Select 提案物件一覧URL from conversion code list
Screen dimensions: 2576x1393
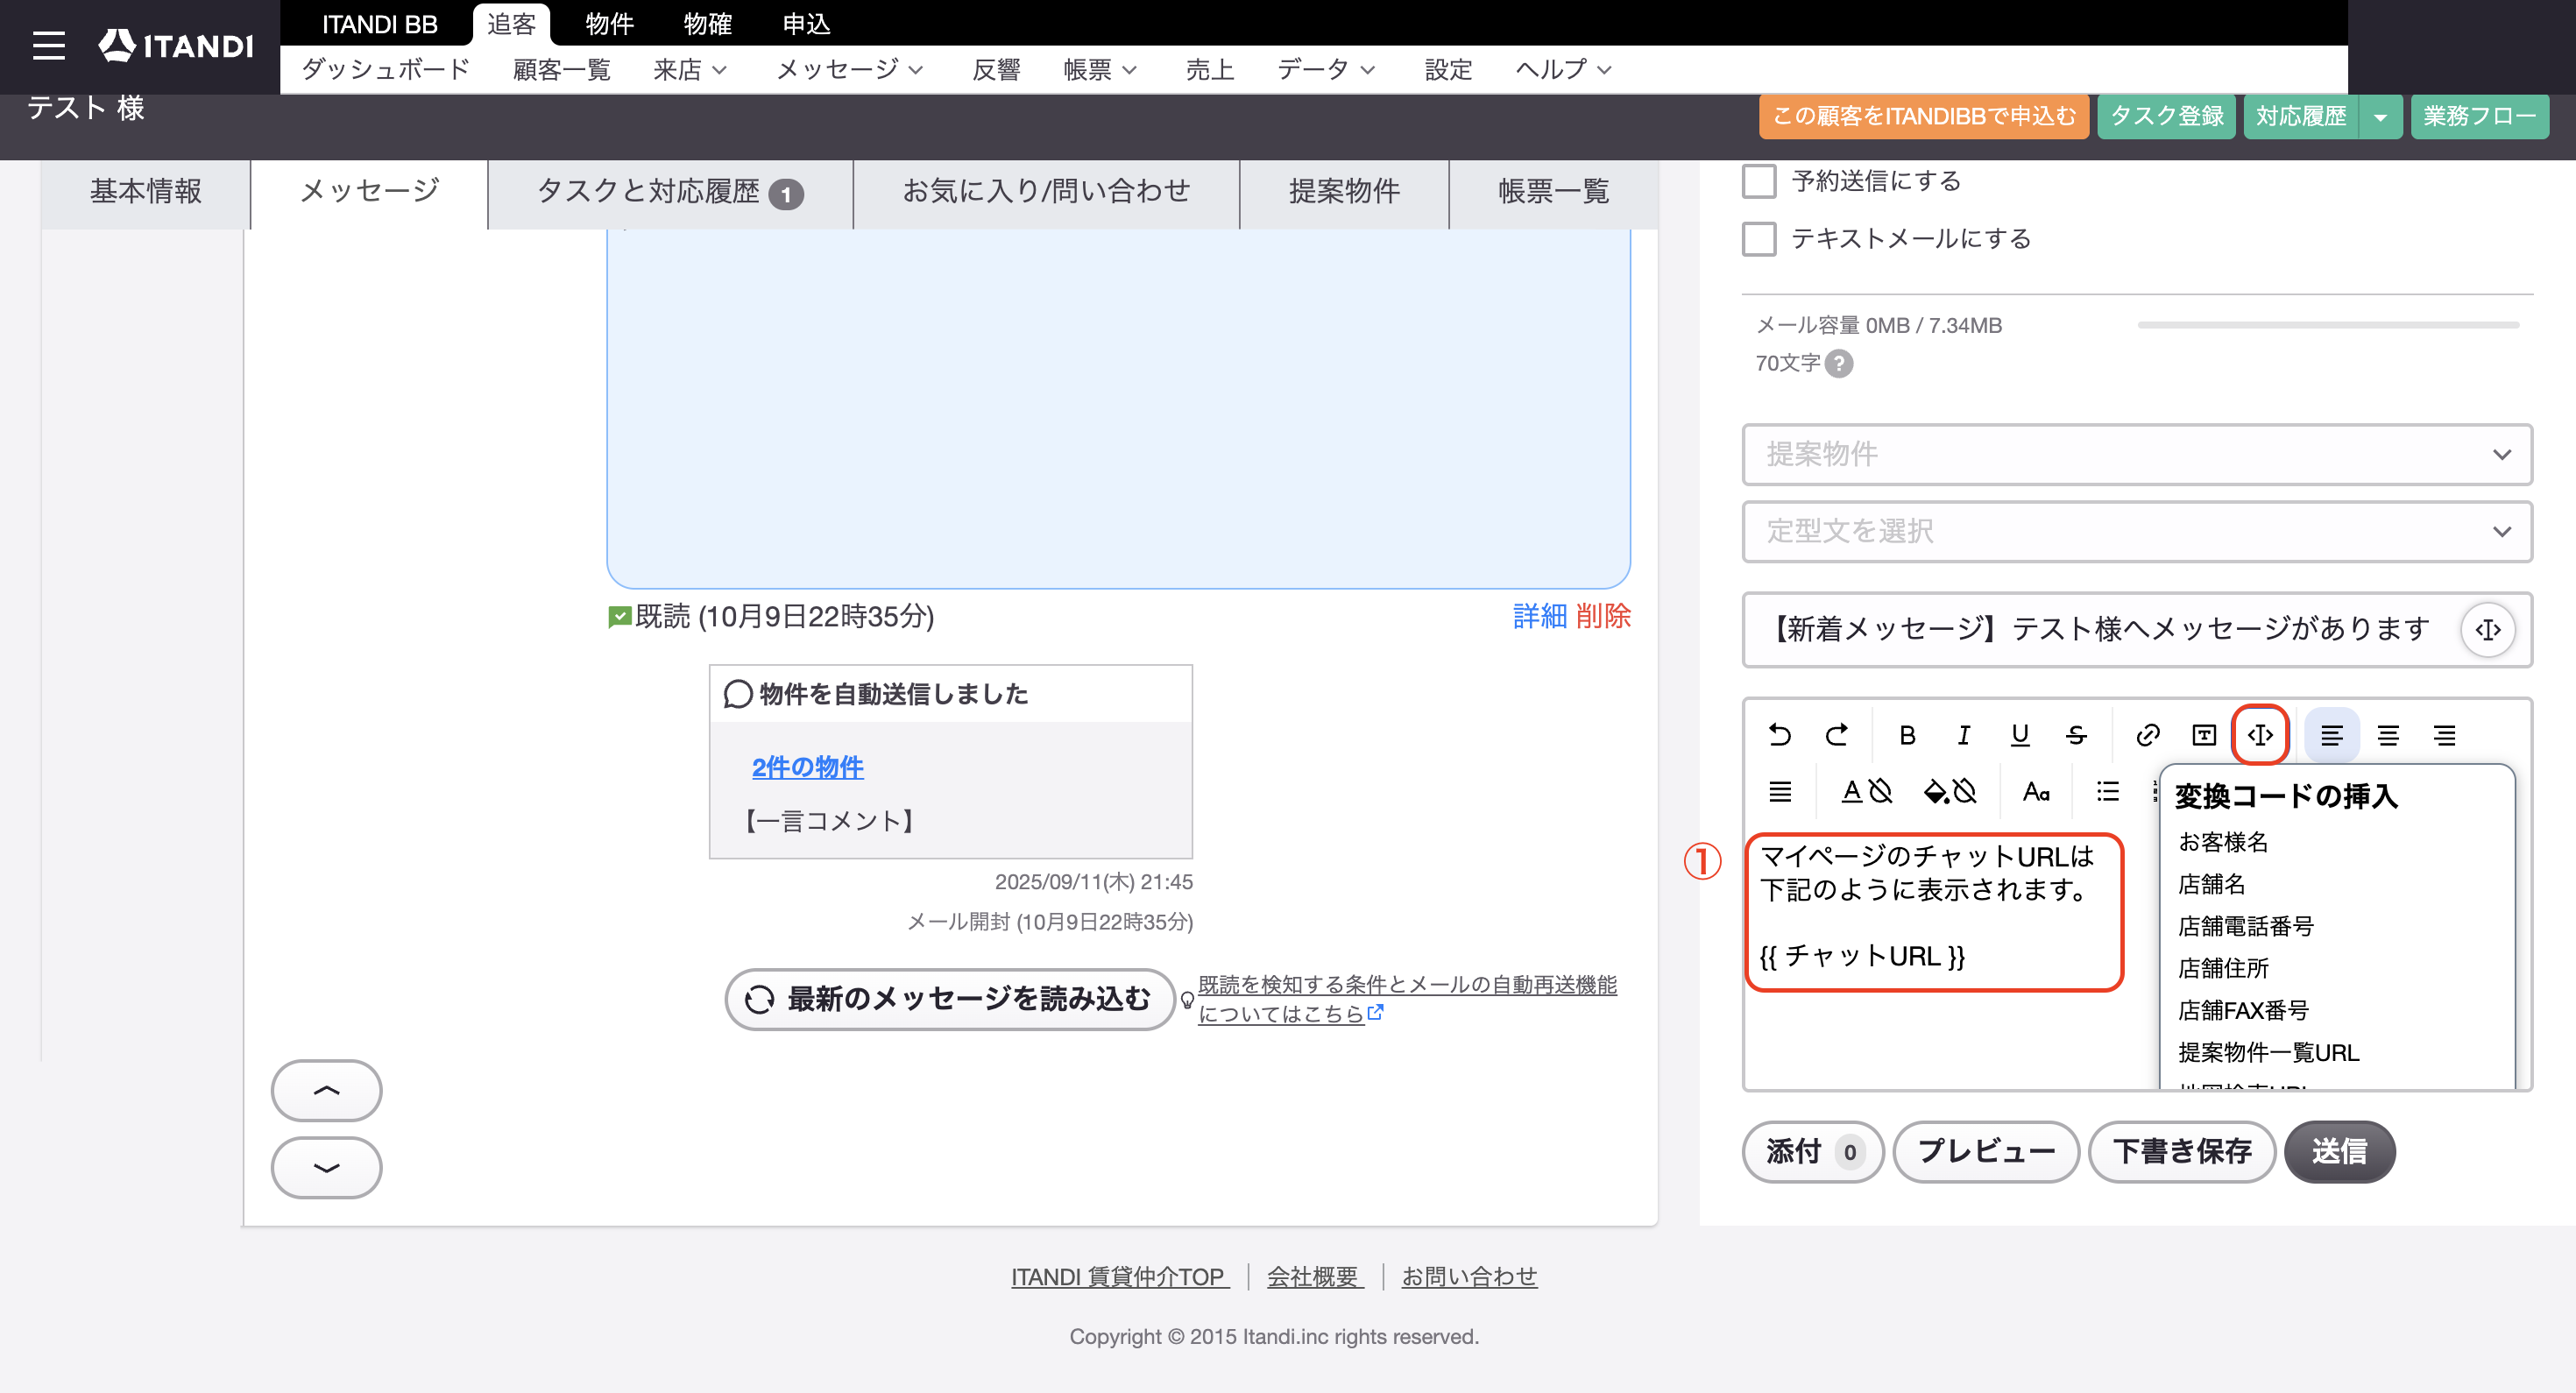[2268, 1052]
